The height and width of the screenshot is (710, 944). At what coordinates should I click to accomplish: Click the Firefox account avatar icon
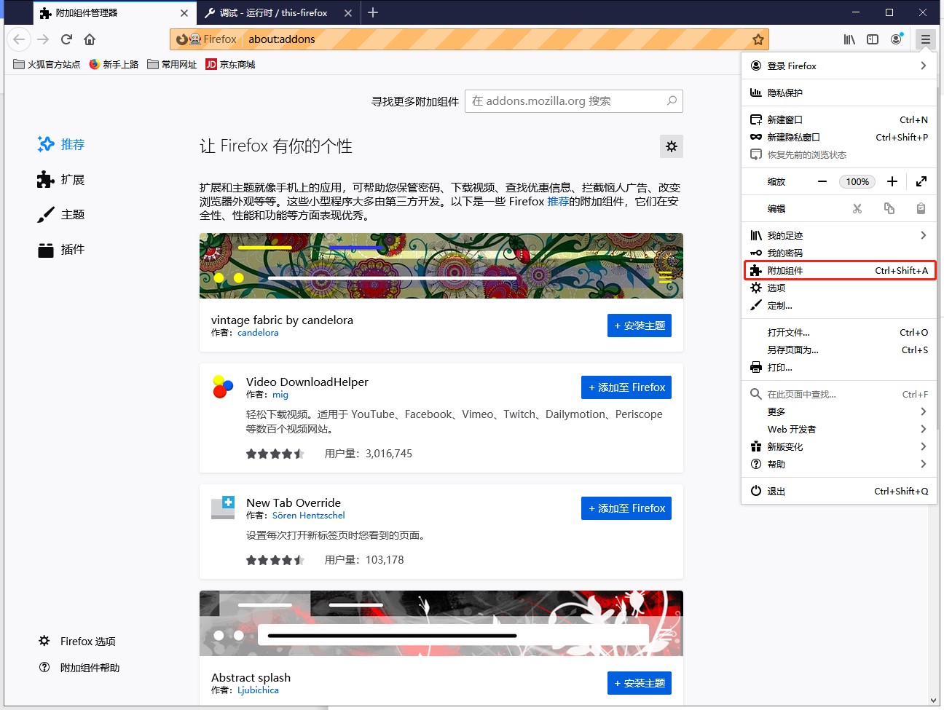point(896,39)
